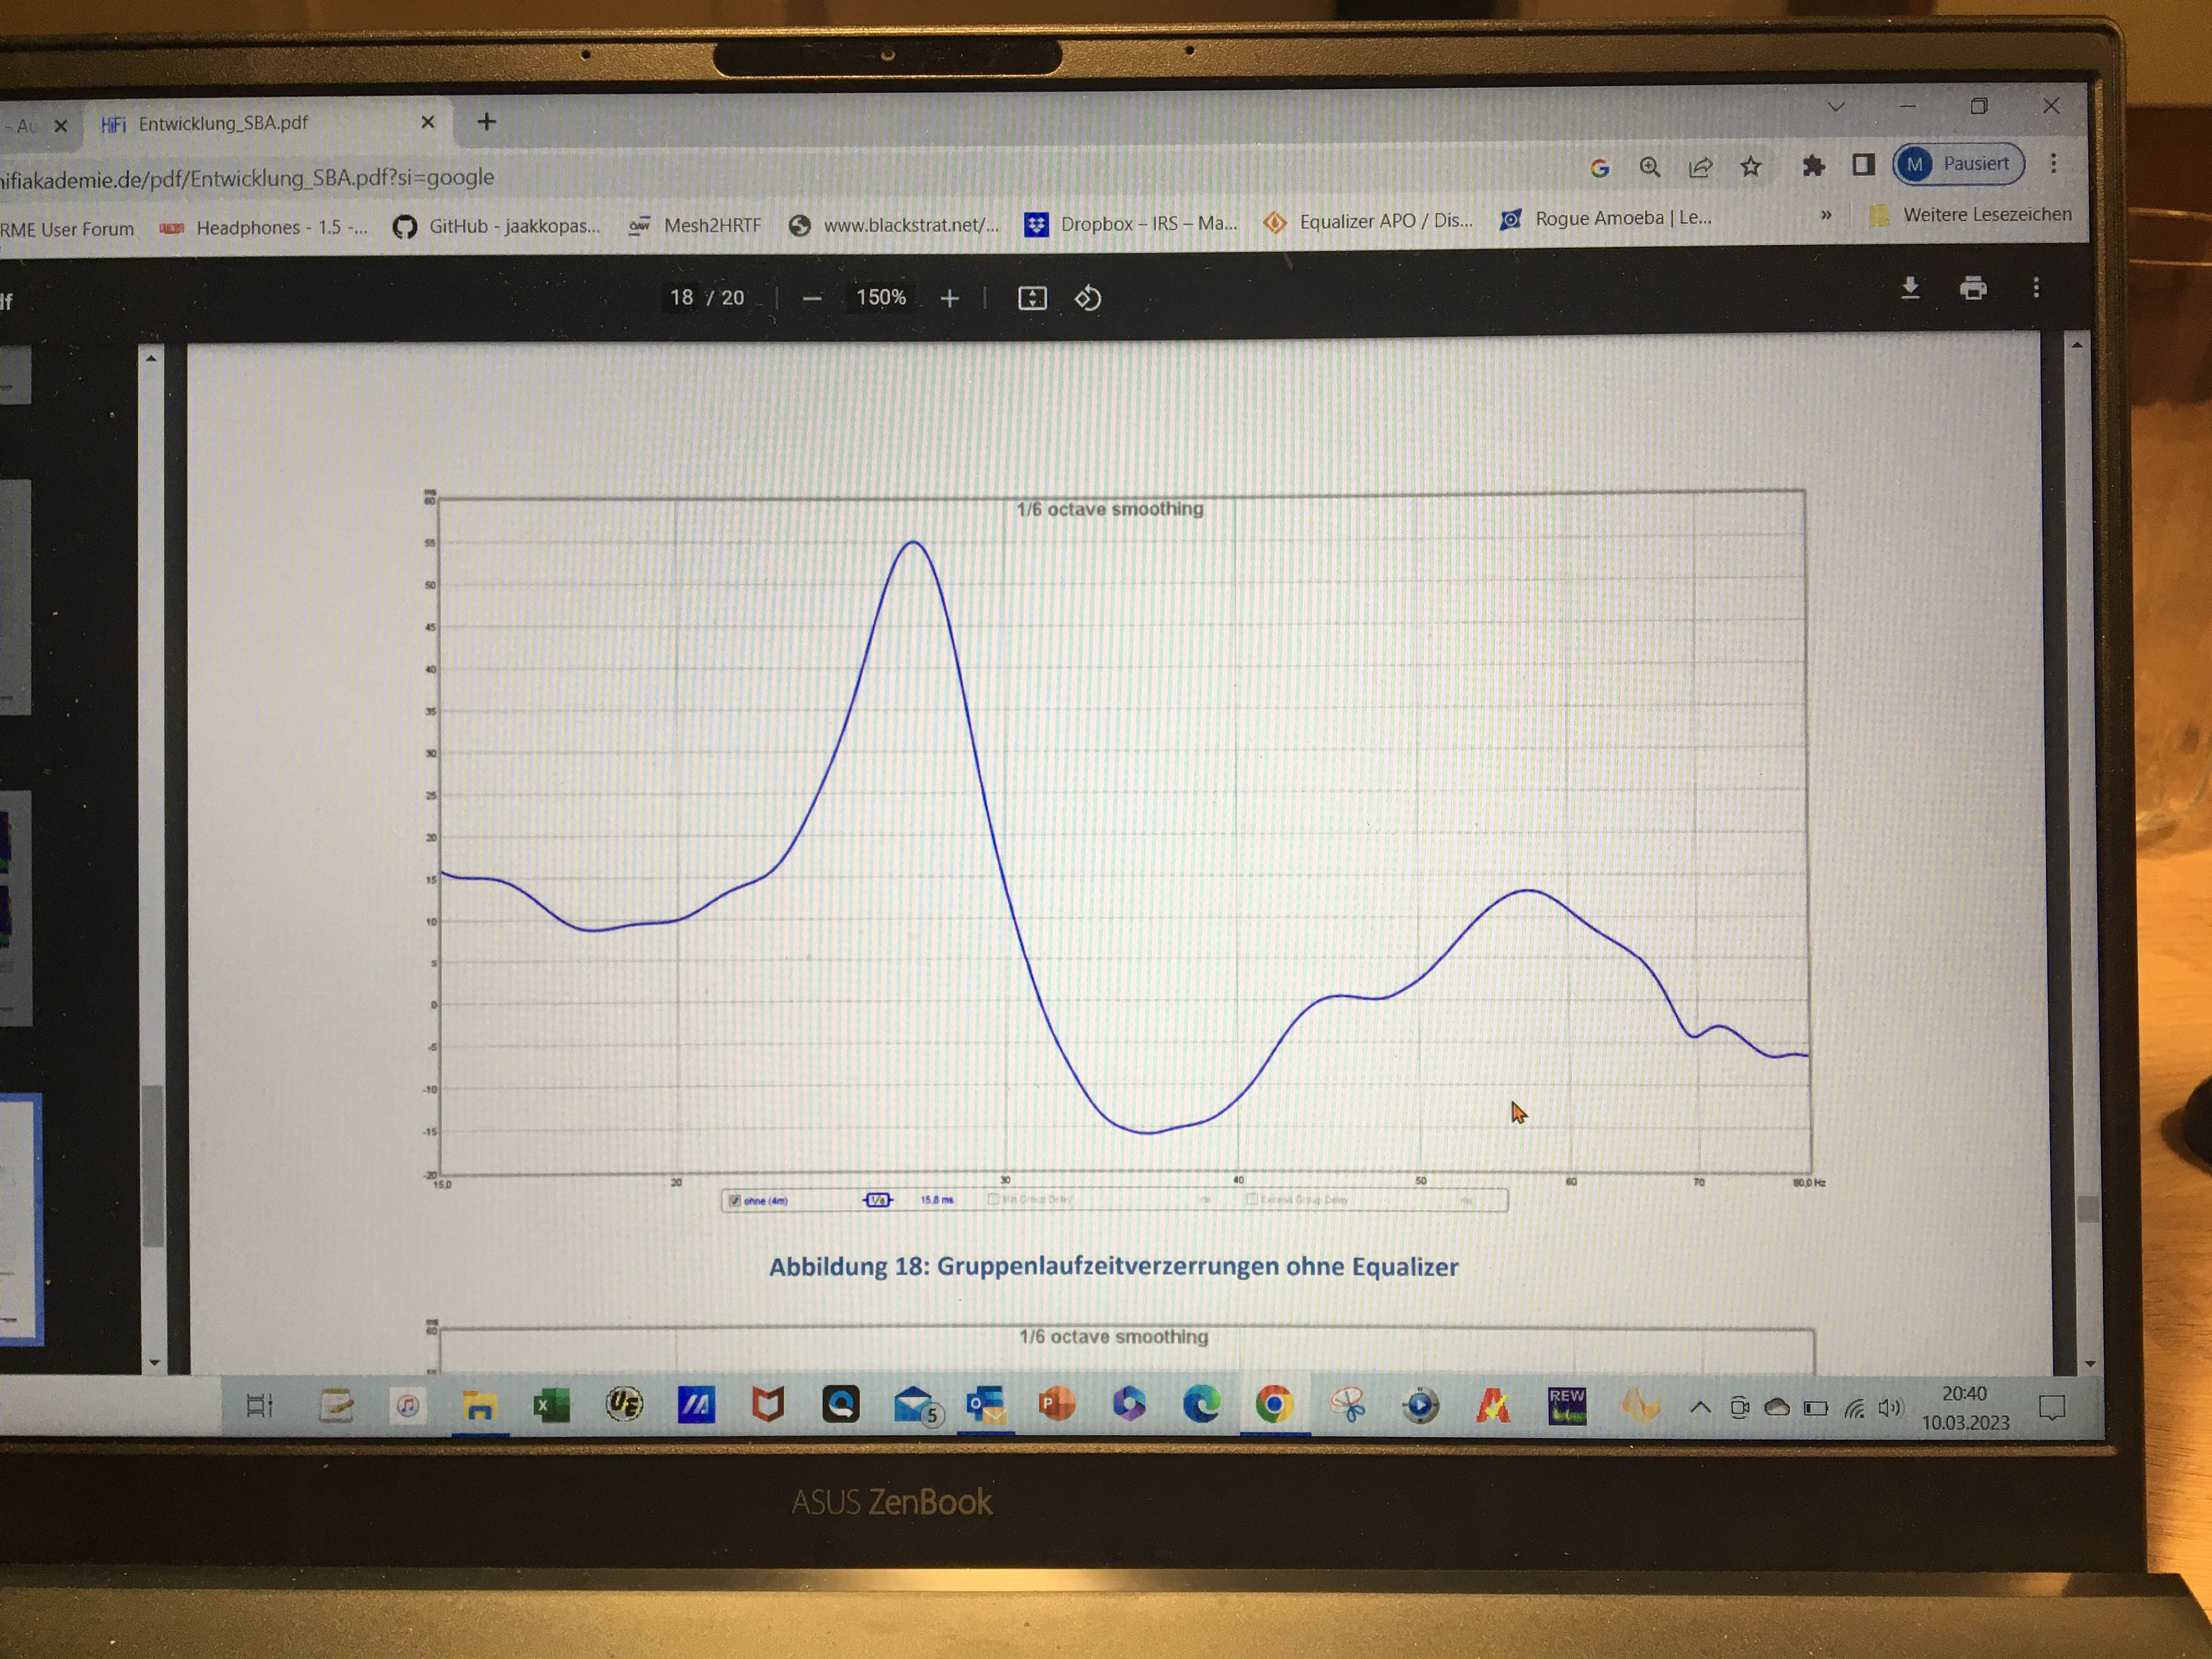
Task: Click the zoom magnifier icon in address bar
Action: pyautogui.click(x=1650, y=167)
